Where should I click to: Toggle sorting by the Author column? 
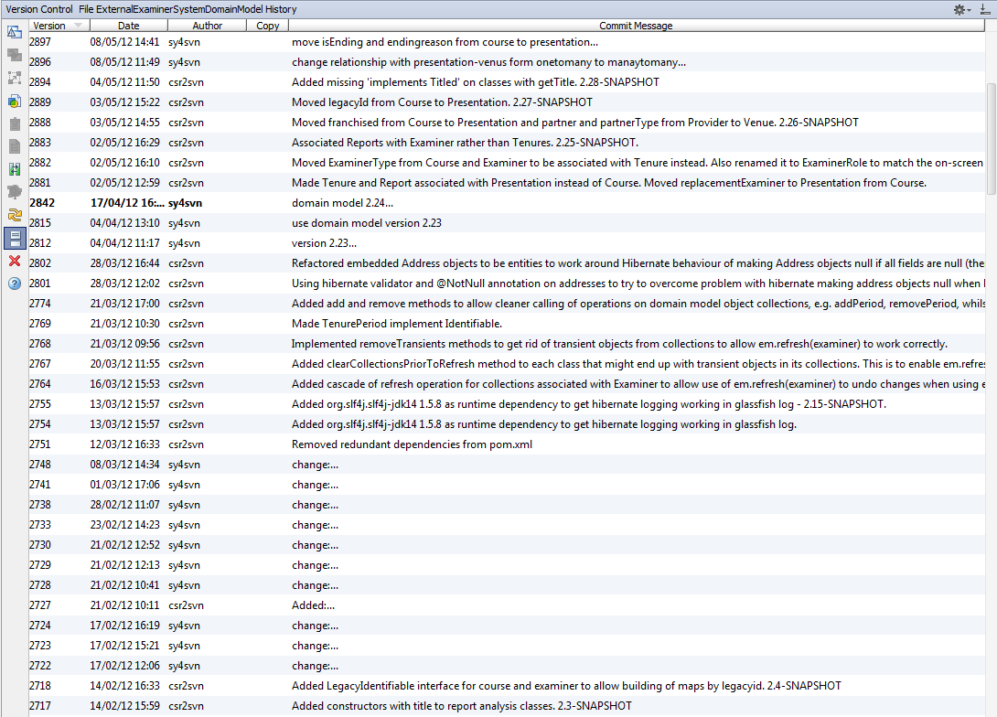point(206,26)
